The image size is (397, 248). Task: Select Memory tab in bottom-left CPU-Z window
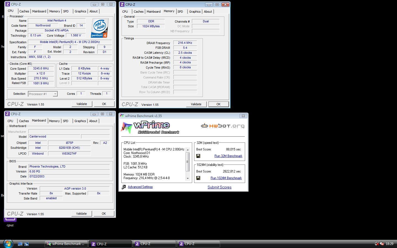[x=54, y=121]
